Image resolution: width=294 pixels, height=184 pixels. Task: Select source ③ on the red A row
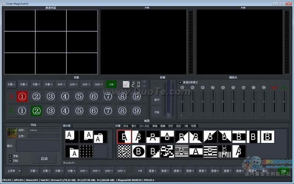point(51,96)
